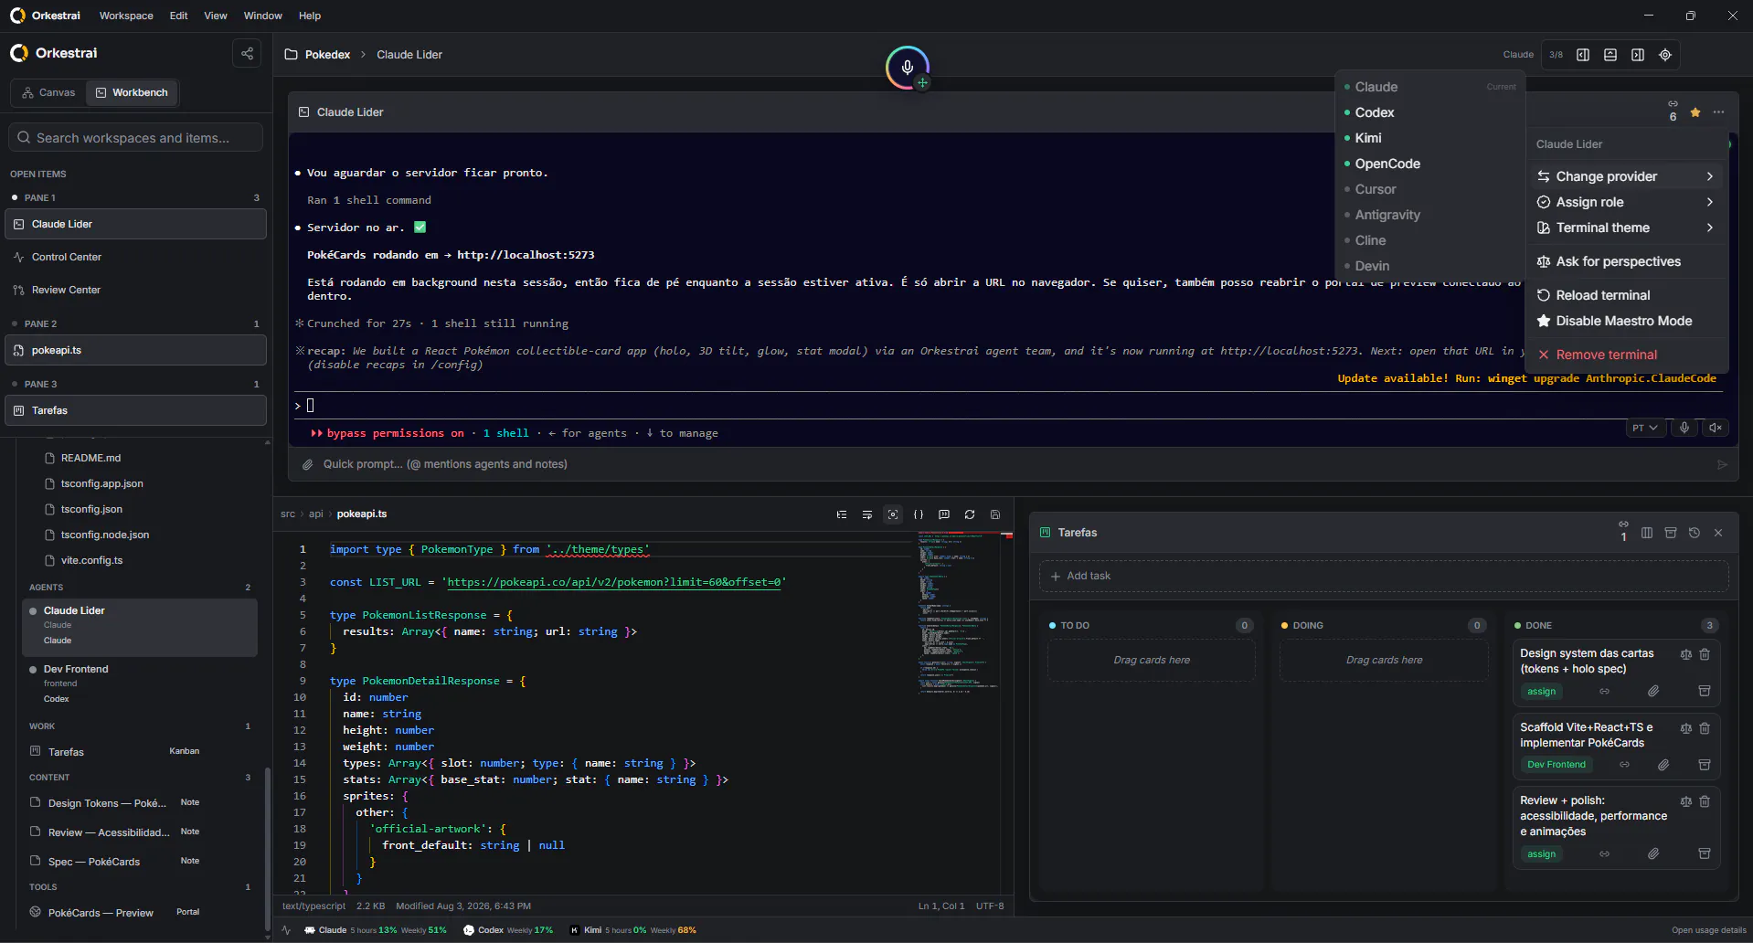Image resolution: width=1753 pixels, height=943 pixels.
Task: Click the collapse right panel layout icon
Action: tap(1638, 55)
